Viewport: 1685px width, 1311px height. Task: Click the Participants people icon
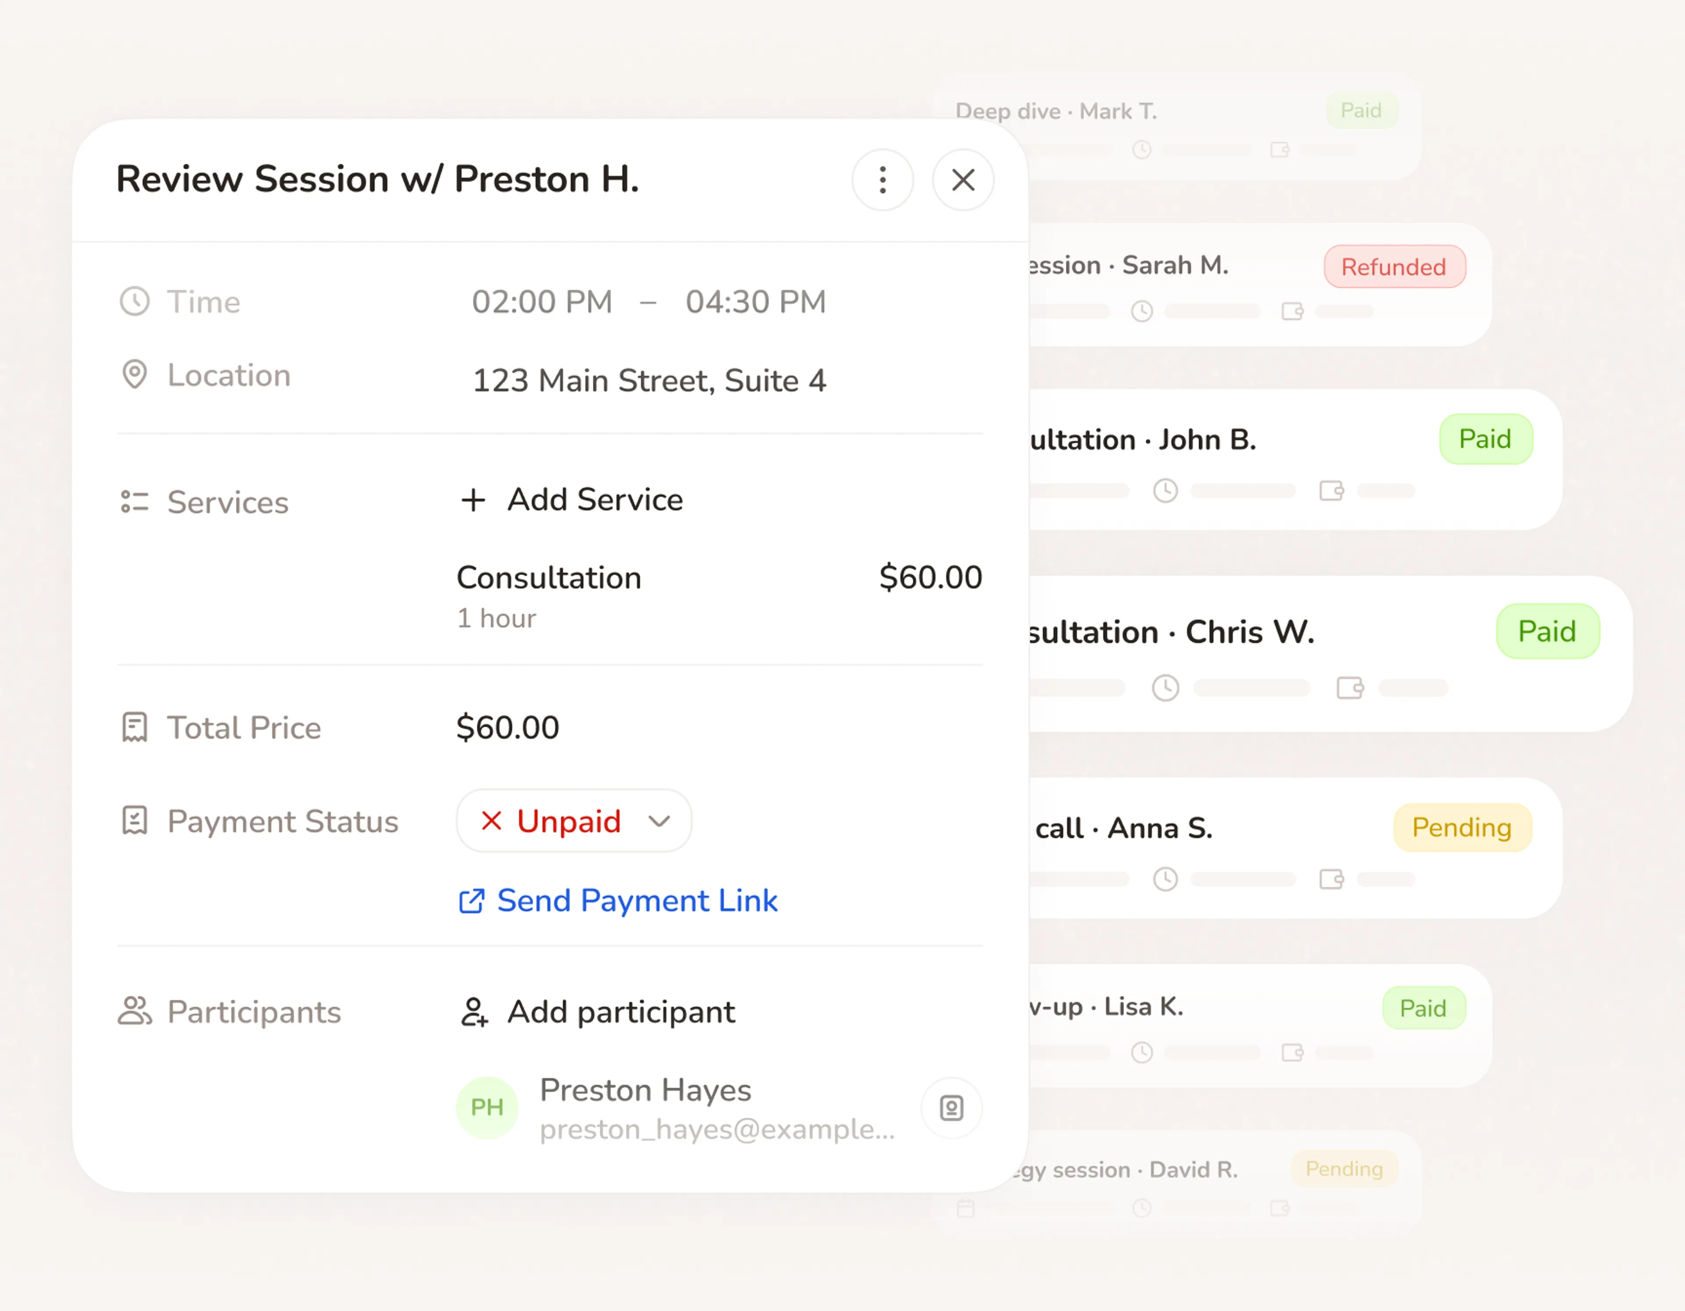[x=134, y=1011]
